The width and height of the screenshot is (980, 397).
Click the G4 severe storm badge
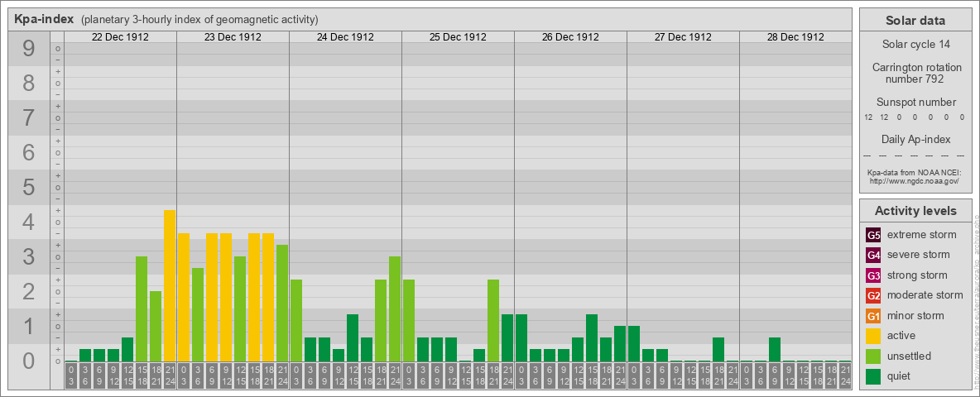tap(873, 256)
